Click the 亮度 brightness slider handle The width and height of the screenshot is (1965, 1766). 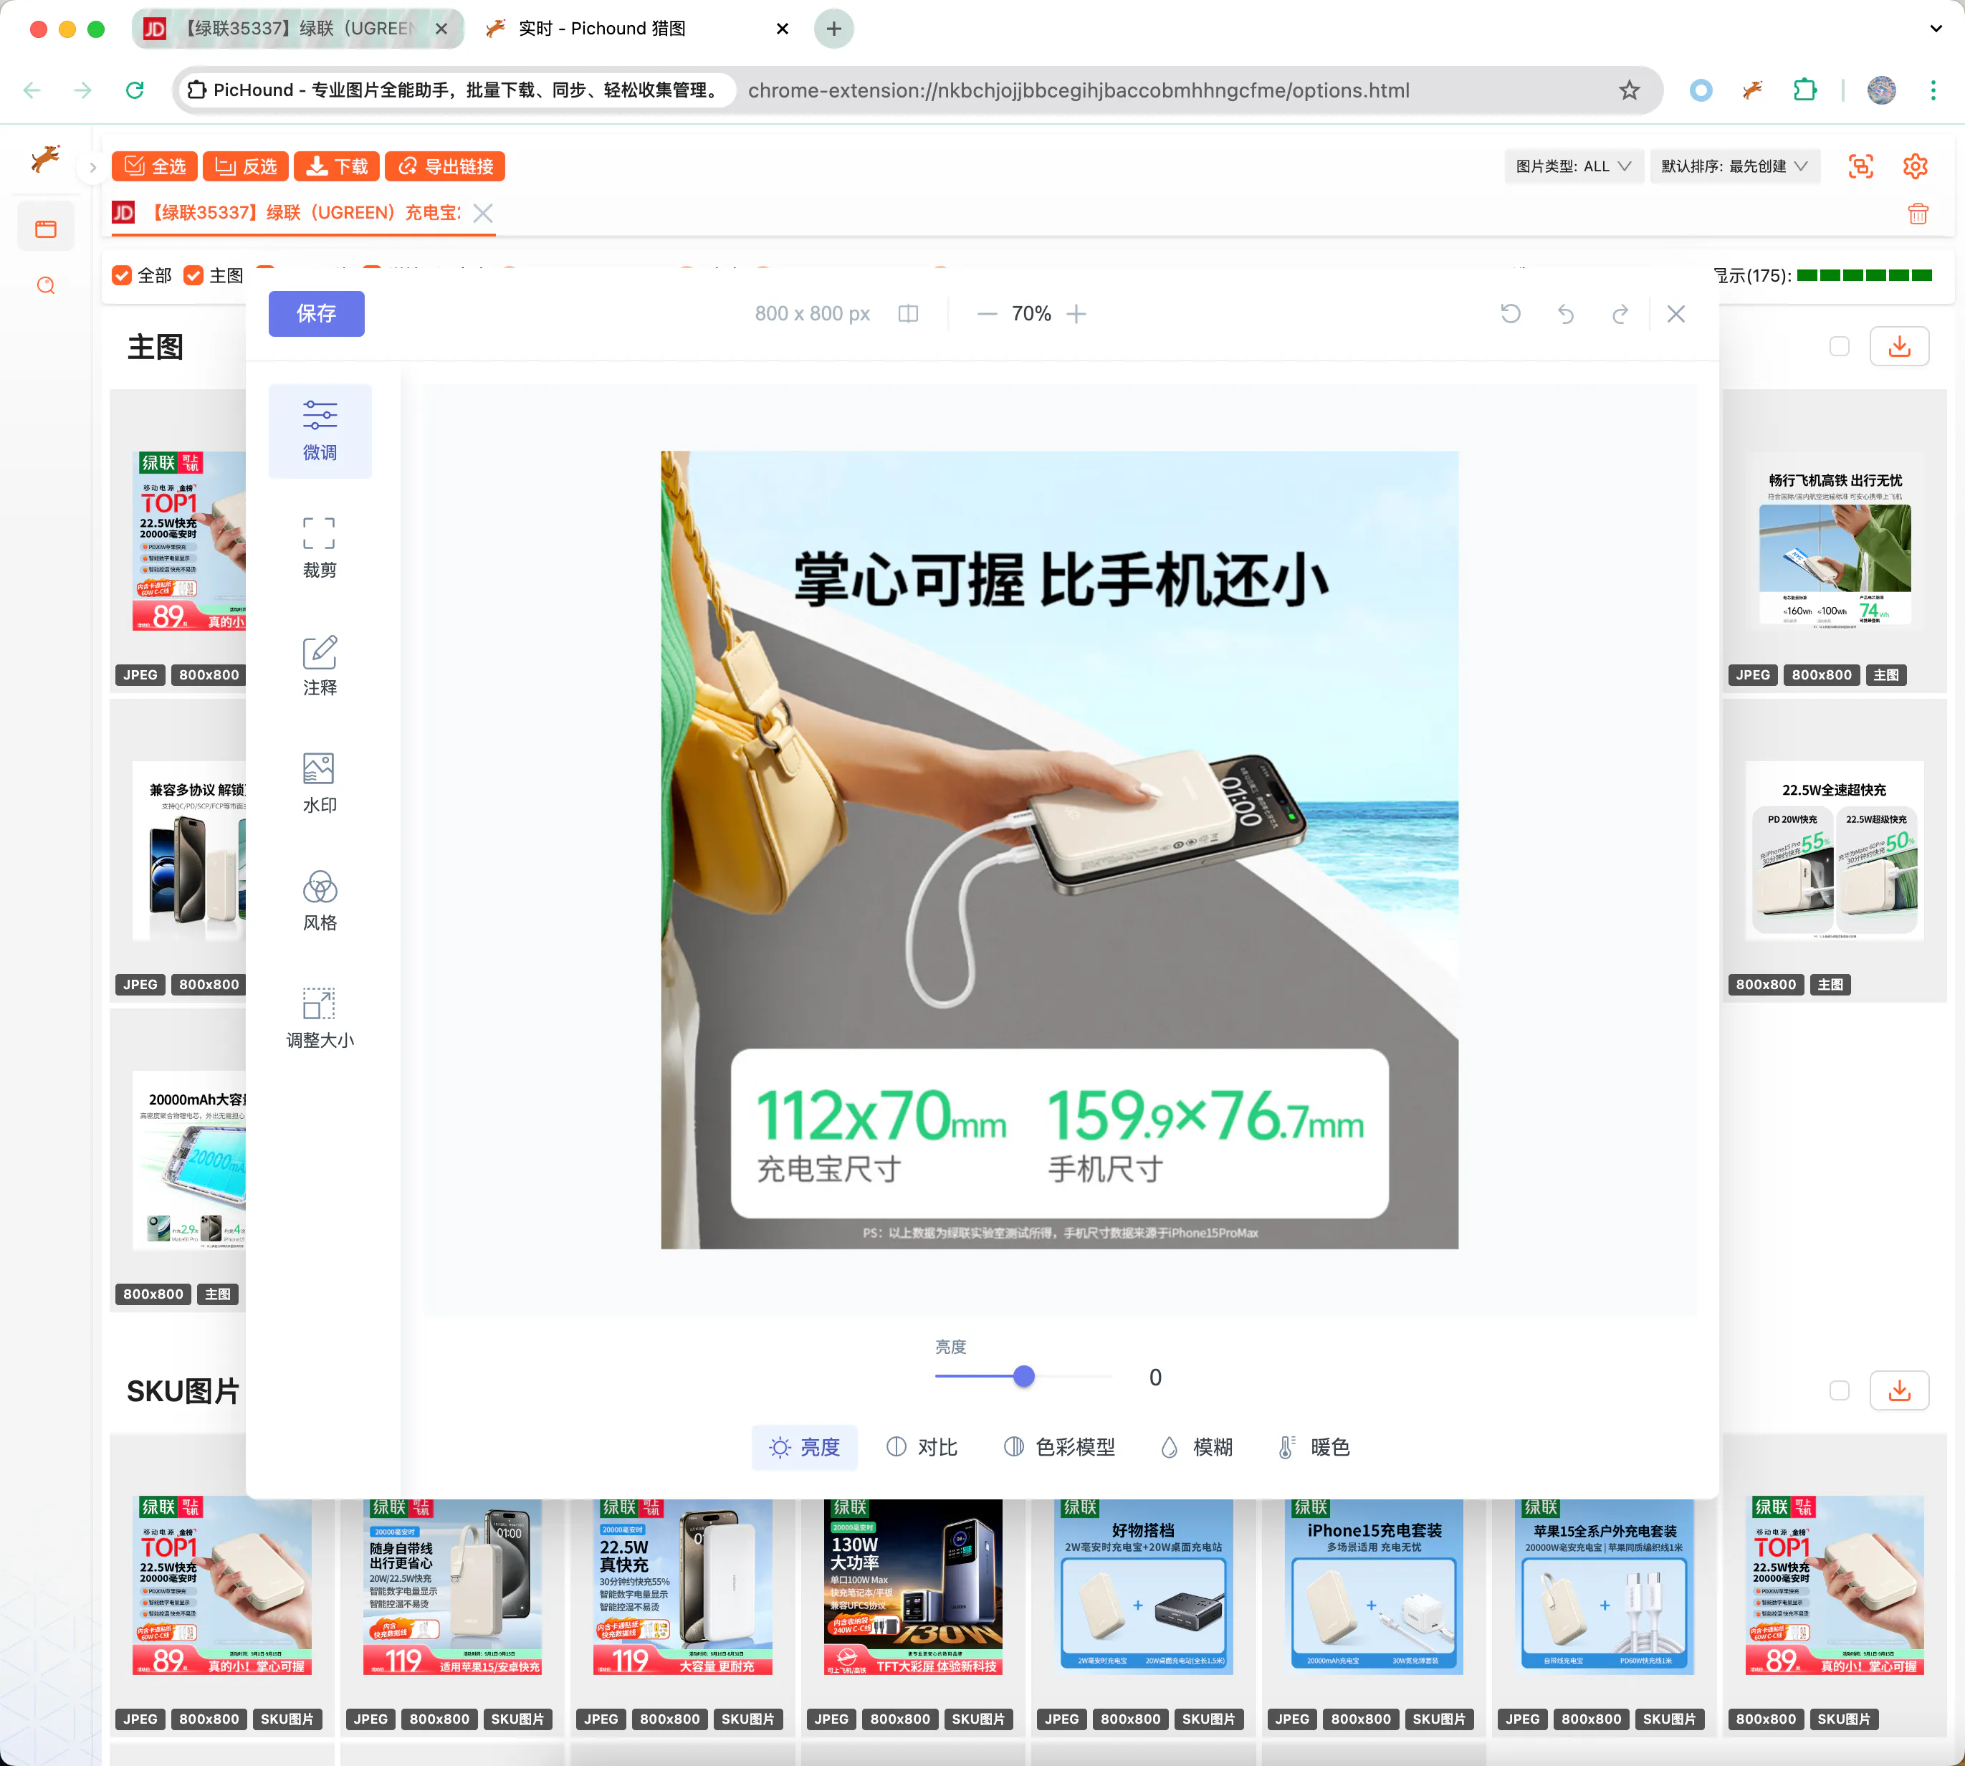click(1024, 1376)
